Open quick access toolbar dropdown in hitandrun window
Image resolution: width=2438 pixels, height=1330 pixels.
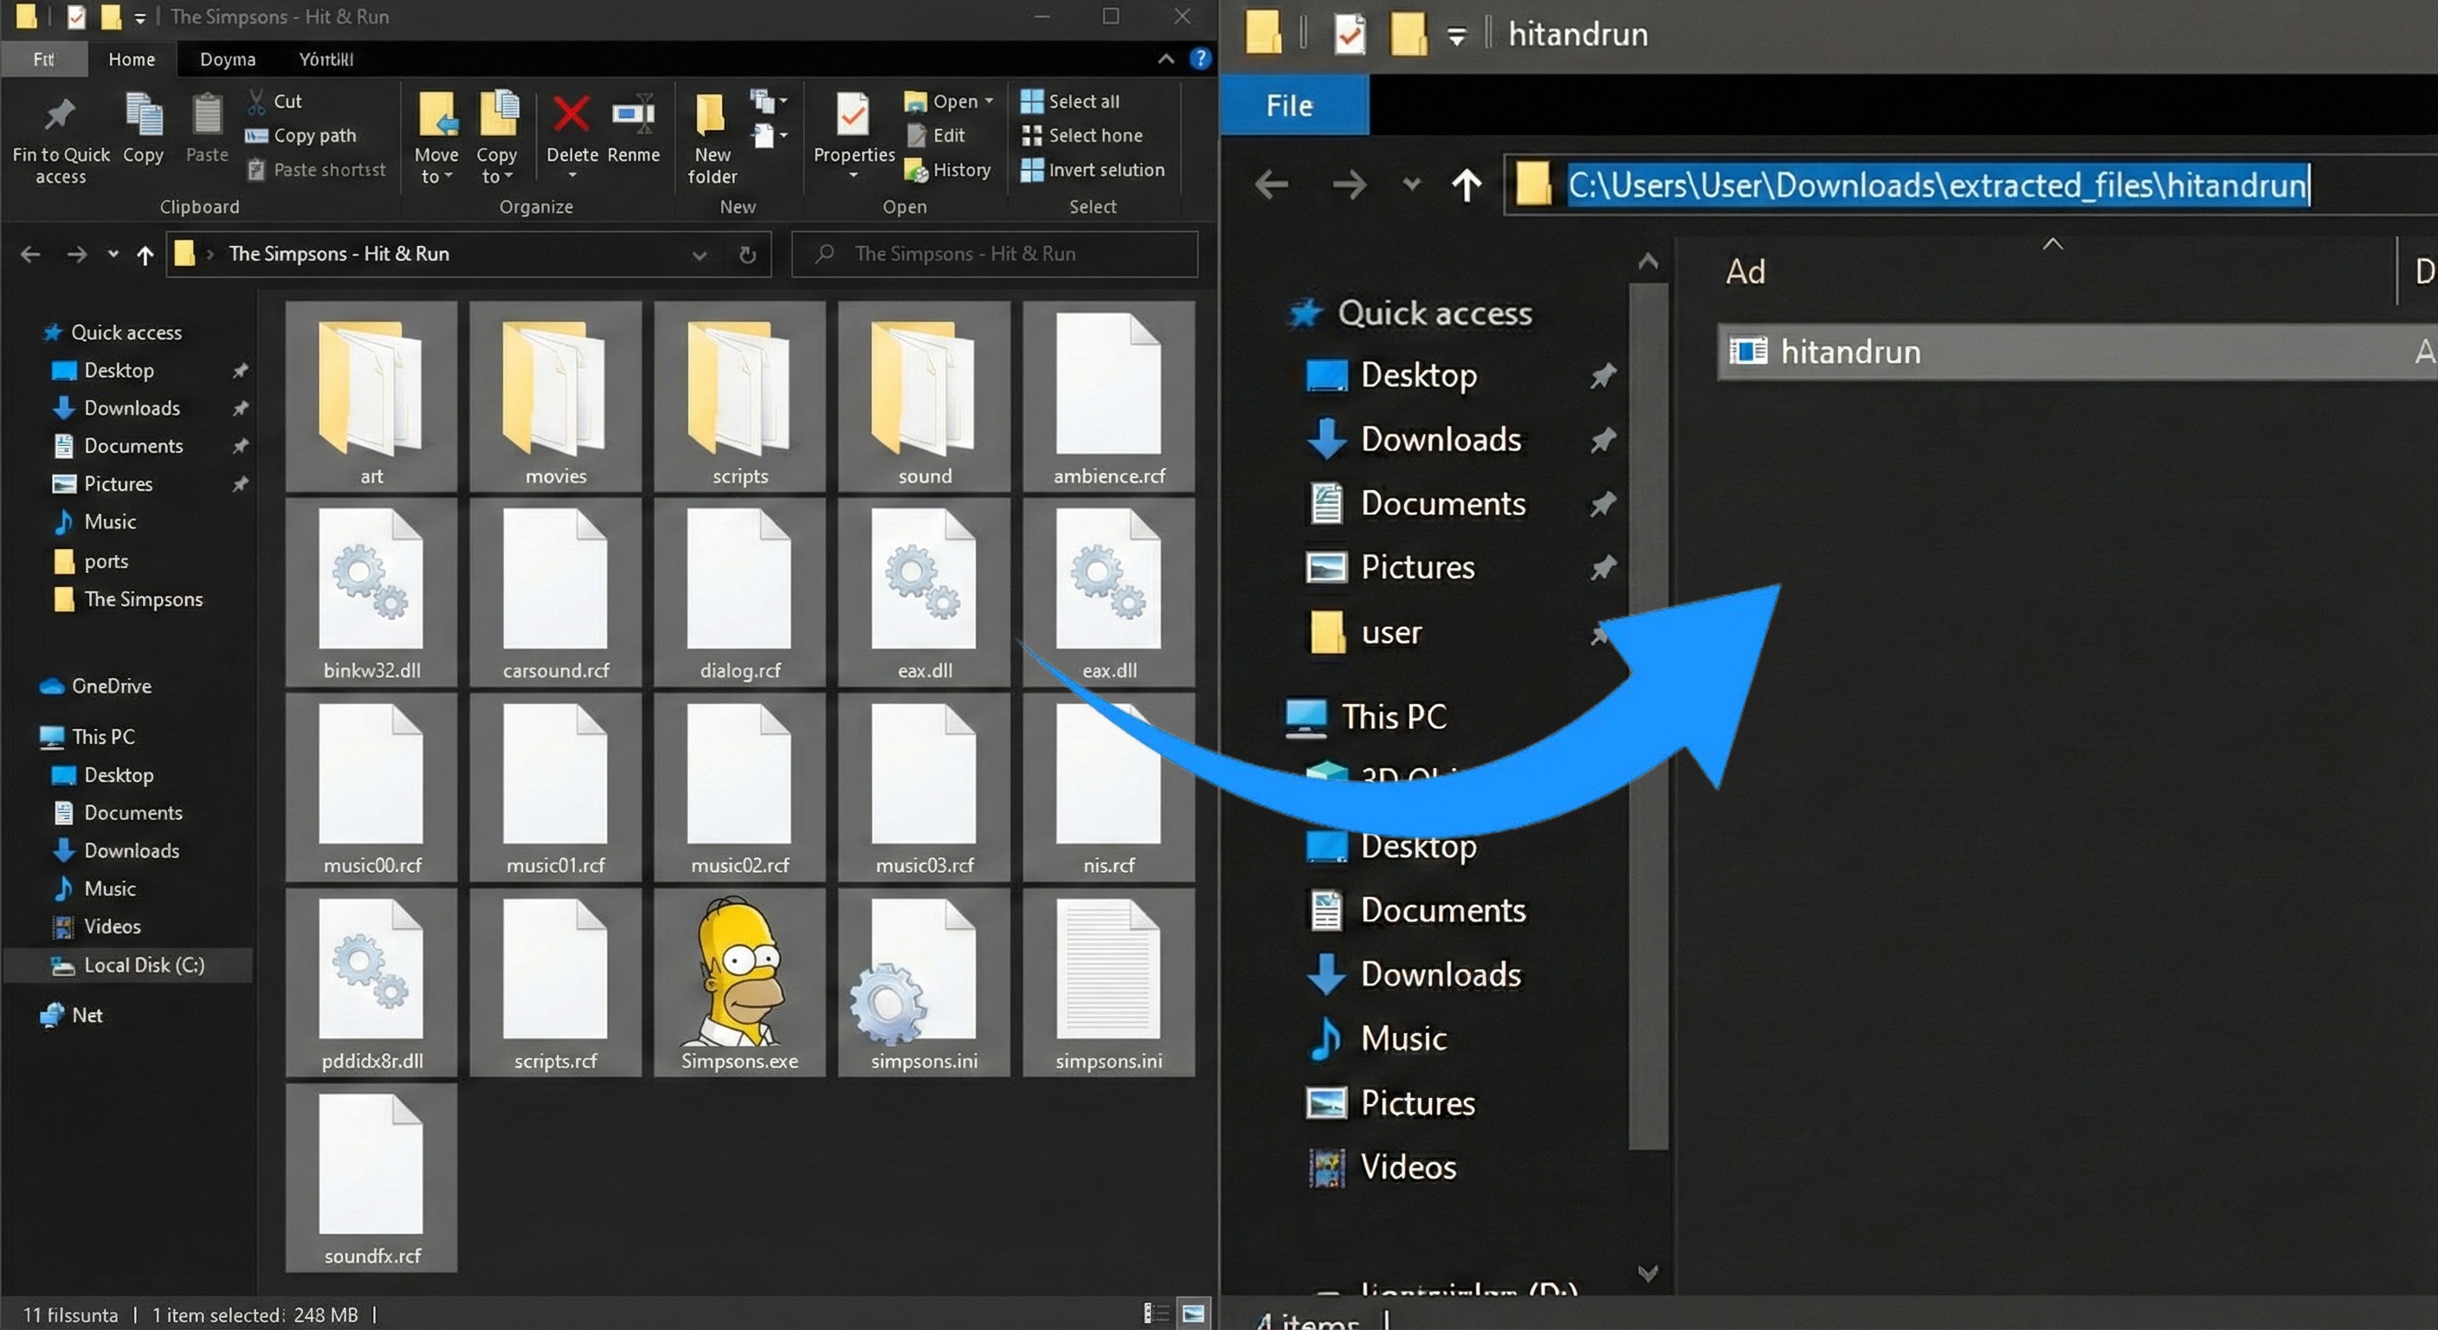click(1456, 37)
